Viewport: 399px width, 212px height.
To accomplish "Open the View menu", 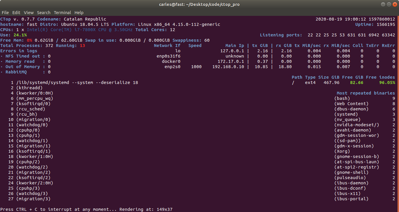I will point(29,13).
